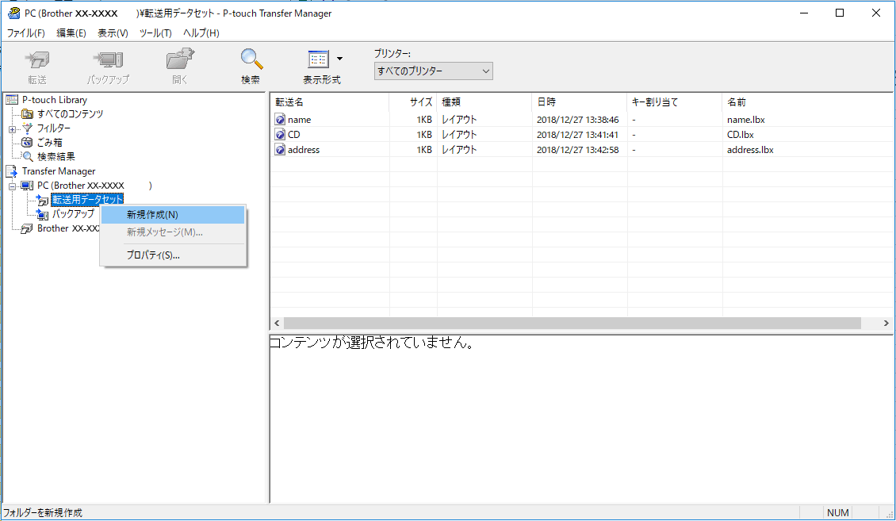The height and width of the screenshot is (521, 896).
Task: Sort by 転送名 column header
Action: 329,102
